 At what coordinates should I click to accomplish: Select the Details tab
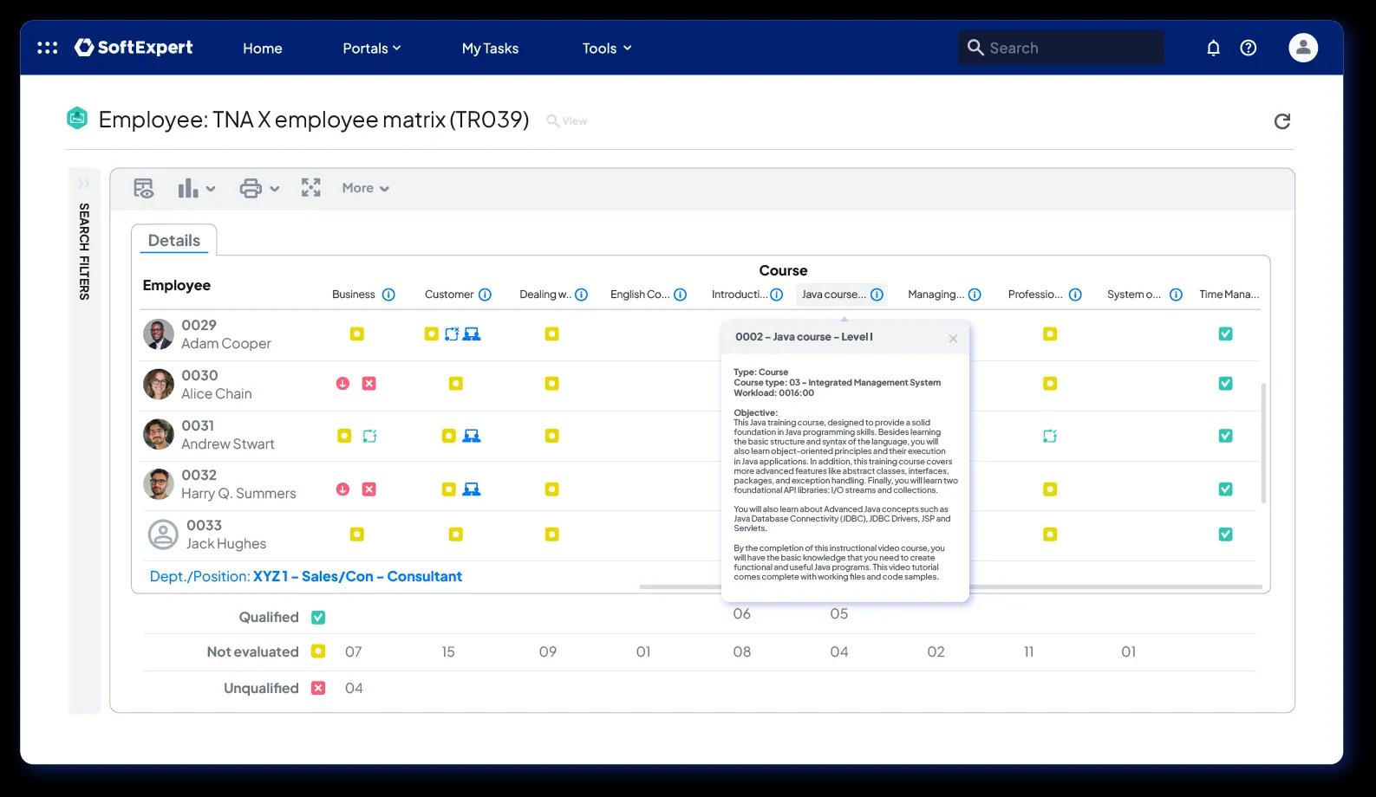coord(174,240)
